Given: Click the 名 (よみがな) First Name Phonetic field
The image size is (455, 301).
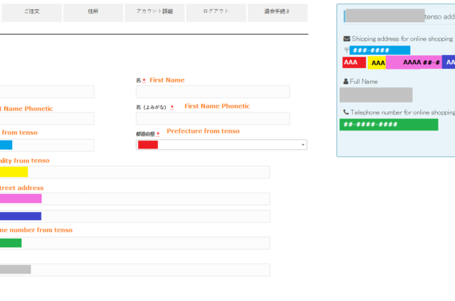Looking at the screenshot, I should pyautogui.click(x=212, y=118).
